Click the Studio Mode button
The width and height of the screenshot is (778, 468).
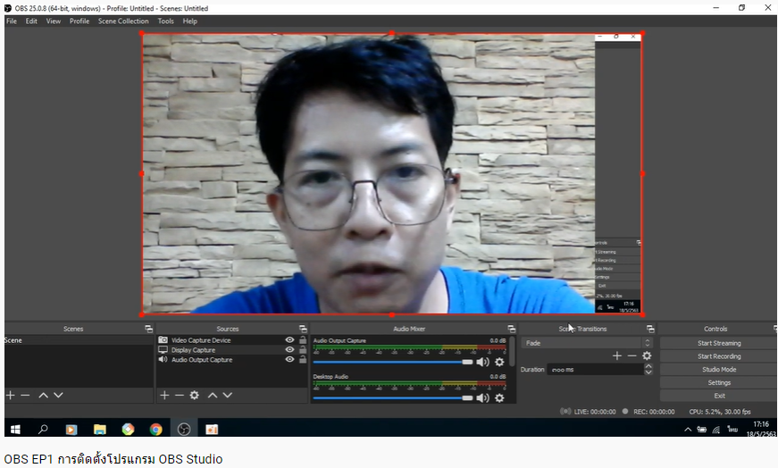(x=718, y=369)
